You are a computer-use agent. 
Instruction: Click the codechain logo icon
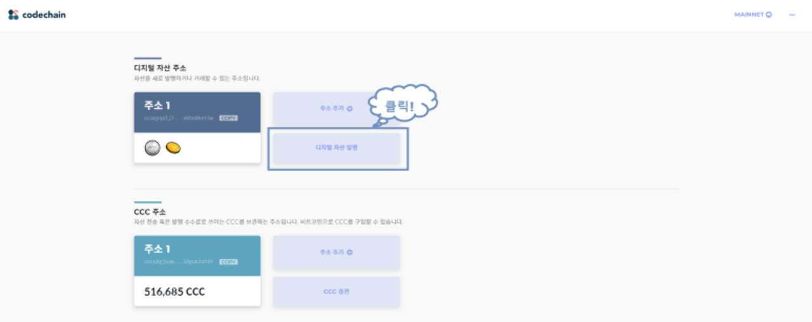(x=13, y=15)
